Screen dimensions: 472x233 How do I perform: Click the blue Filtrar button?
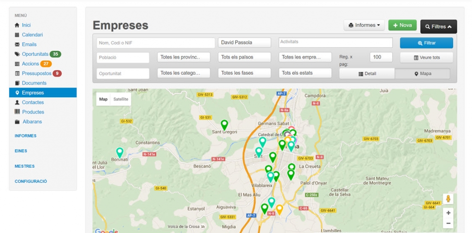426,43
